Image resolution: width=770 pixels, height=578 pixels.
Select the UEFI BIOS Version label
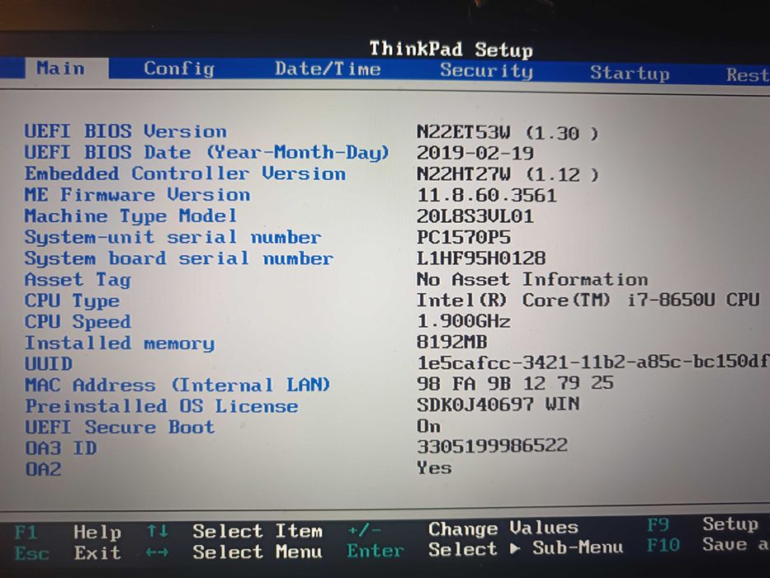tap(125, 131)
